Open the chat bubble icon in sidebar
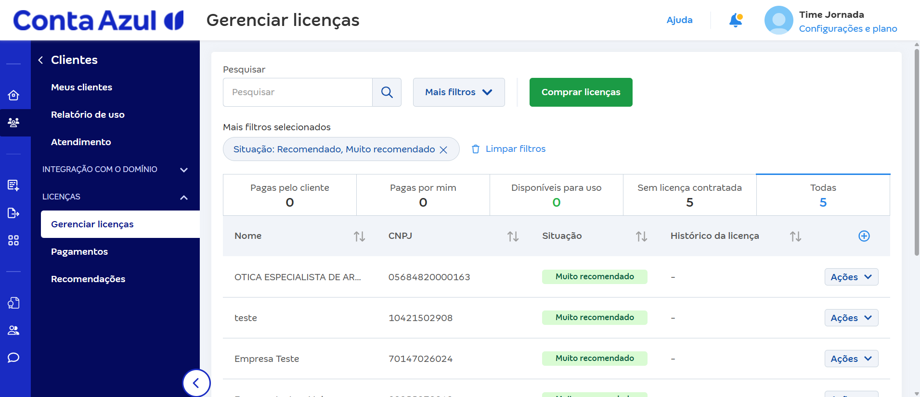The width and height of the screenshot is (920, 397). coord(13,358)
